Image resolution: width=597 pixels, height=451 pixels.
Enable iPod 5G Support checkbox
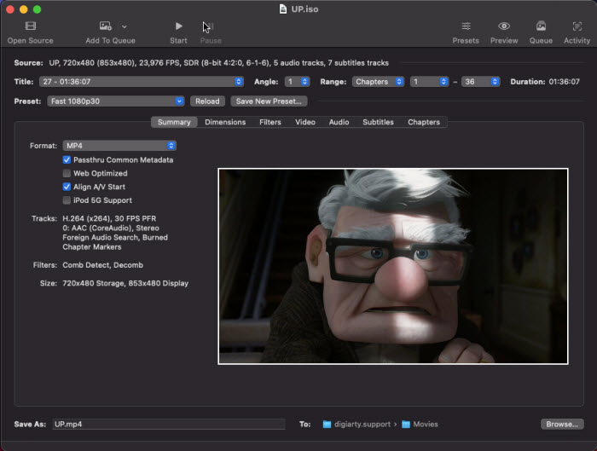67,200
